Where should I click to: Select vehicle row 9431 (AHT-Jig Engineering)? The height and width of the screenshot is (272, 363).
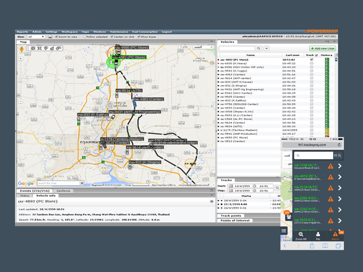pyautogui.click(x=275, y=89)
